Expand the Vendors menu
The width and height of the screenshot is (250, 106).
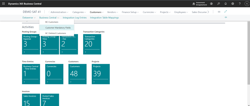pyautogui.click(x=113, y=12)
